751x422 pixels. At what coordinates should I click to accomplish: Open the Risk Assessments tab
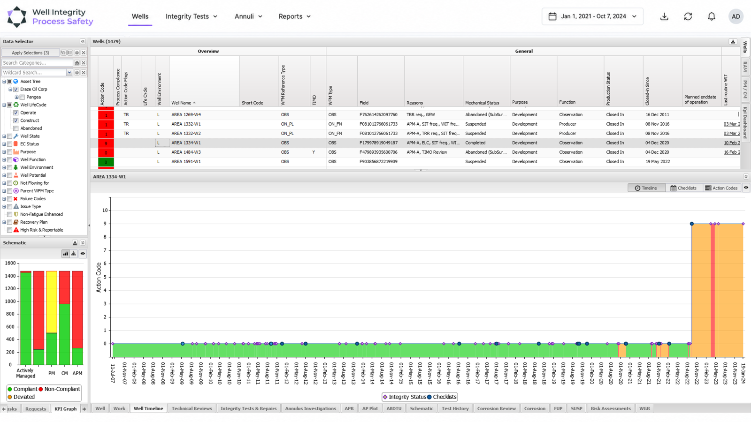(x=610, y=408)
